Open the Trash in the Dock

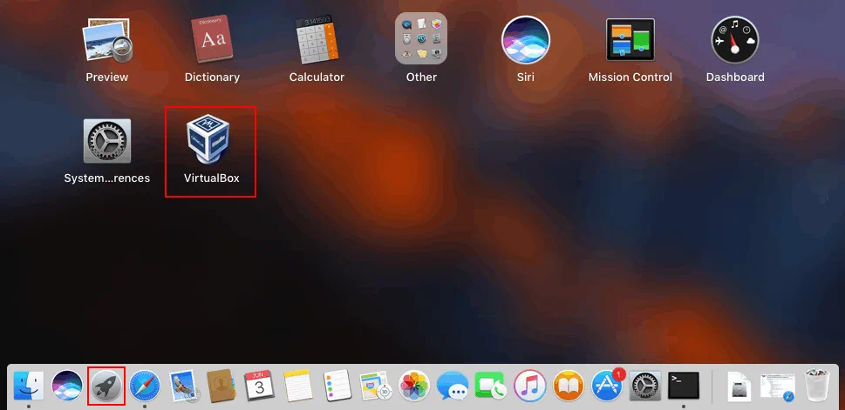pos(816,385)
